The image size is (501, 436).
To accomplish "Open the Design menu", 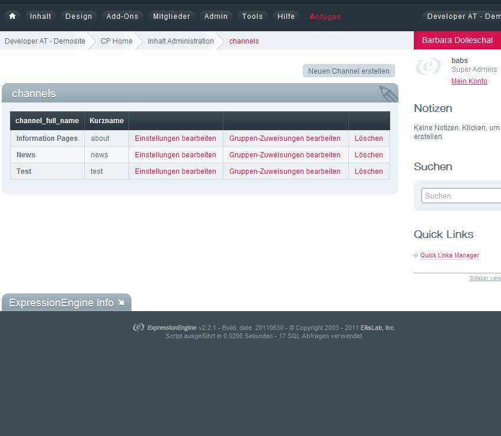I will [x=78, y=16].
